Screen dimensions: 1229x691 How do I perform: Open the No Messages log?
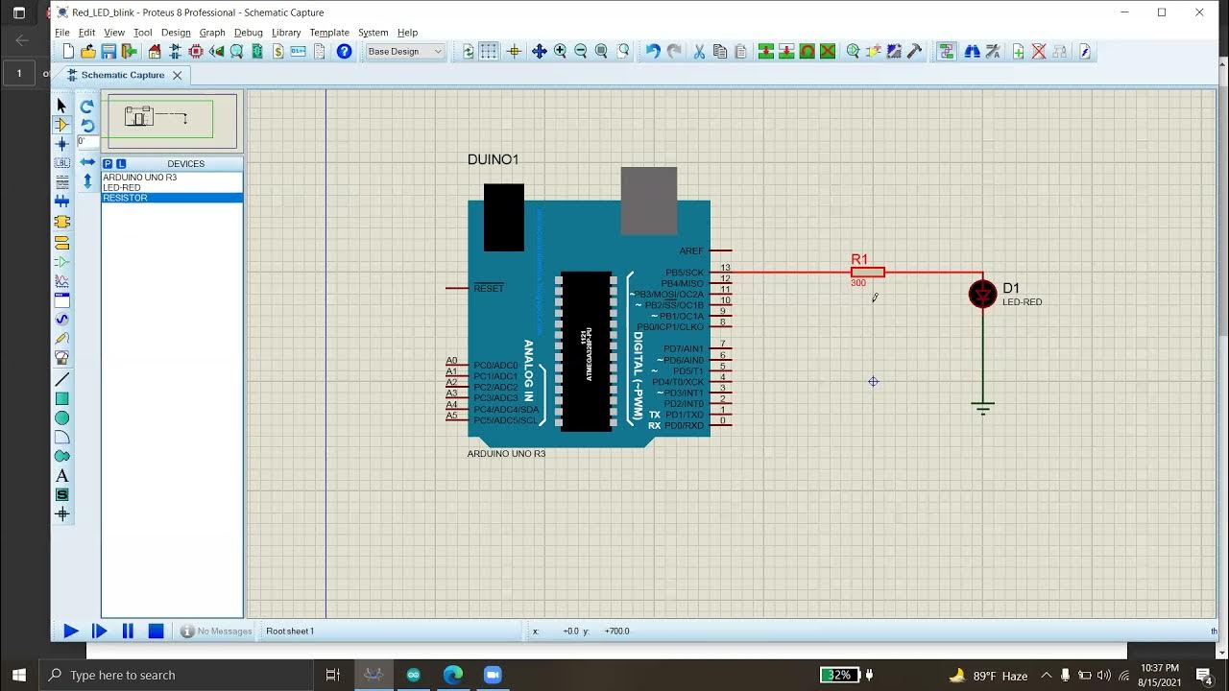[217, 631]
